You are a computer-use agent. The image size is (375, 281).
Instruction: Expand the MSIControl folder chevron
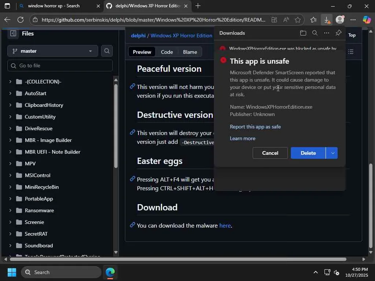point(10,175)
